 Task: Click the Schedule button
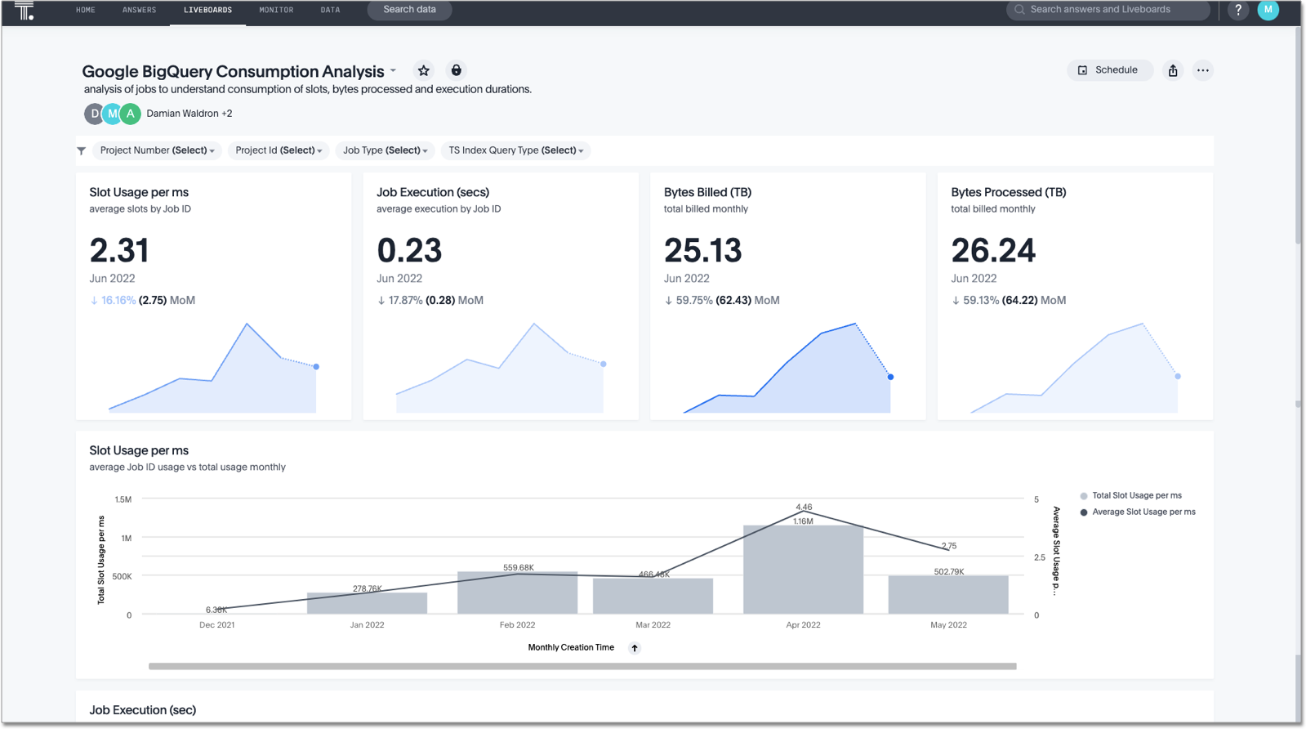1109,70
